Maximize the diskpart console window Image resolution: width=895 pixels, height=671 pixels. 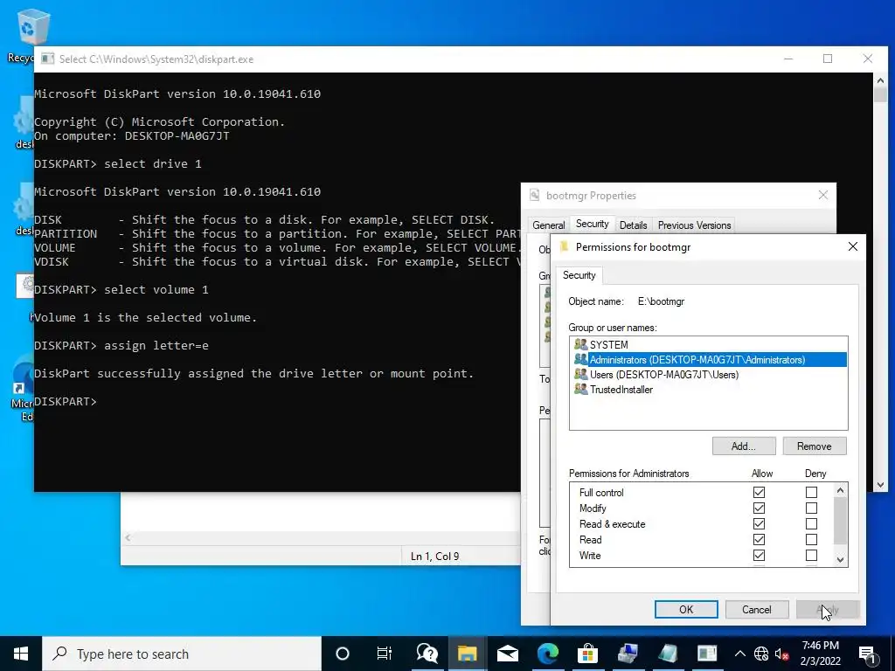[x=828, y=59]
